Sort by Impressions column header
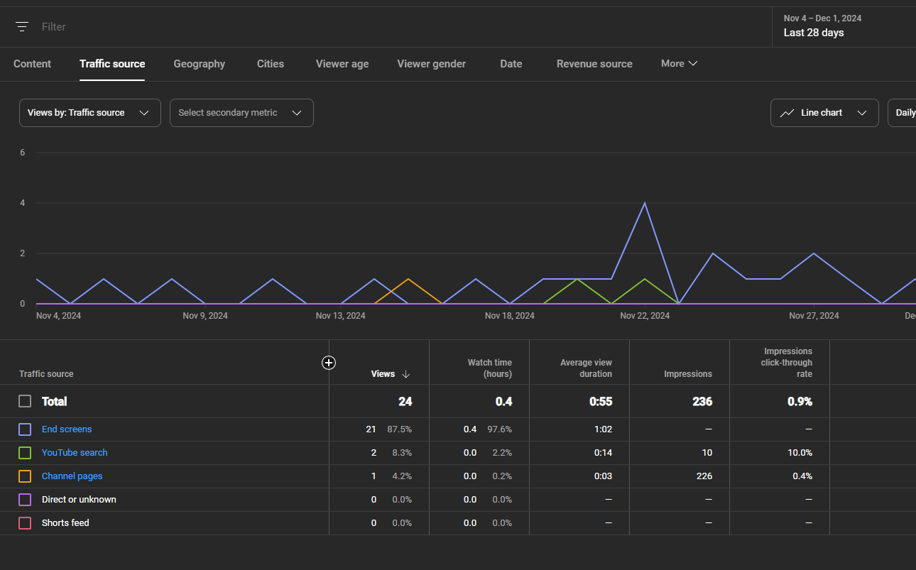This screenshot has width=916, height=570. coord(687,374)
